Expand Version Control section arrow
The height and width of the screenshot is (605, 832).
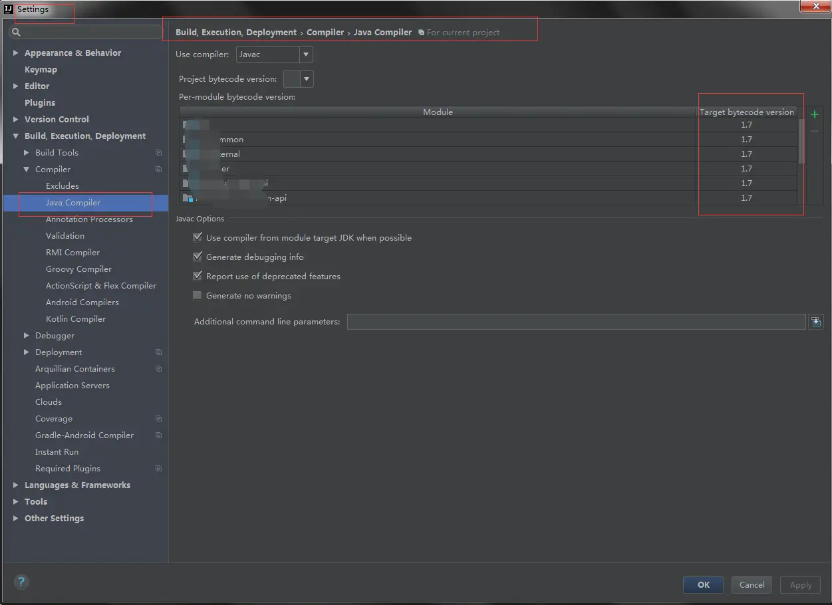pos(15,119)
